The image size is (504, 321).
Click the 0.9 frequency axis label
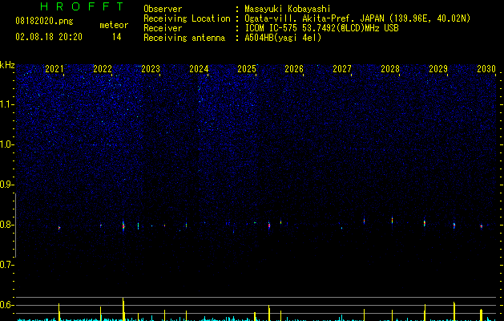tap(6, 185)
